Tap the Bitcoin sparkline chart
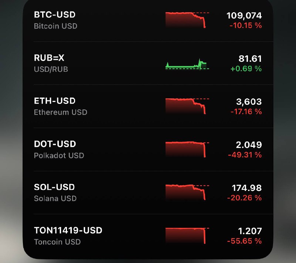The image size is (296, 263). click(187, 19)
